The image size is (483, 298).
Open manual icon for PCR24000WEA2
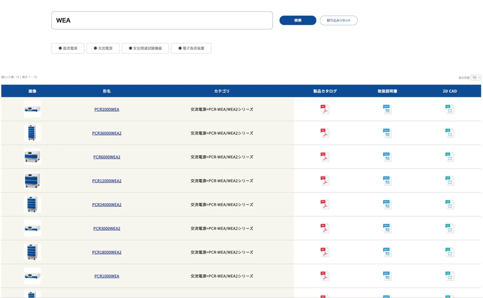[x=387, y=204]
